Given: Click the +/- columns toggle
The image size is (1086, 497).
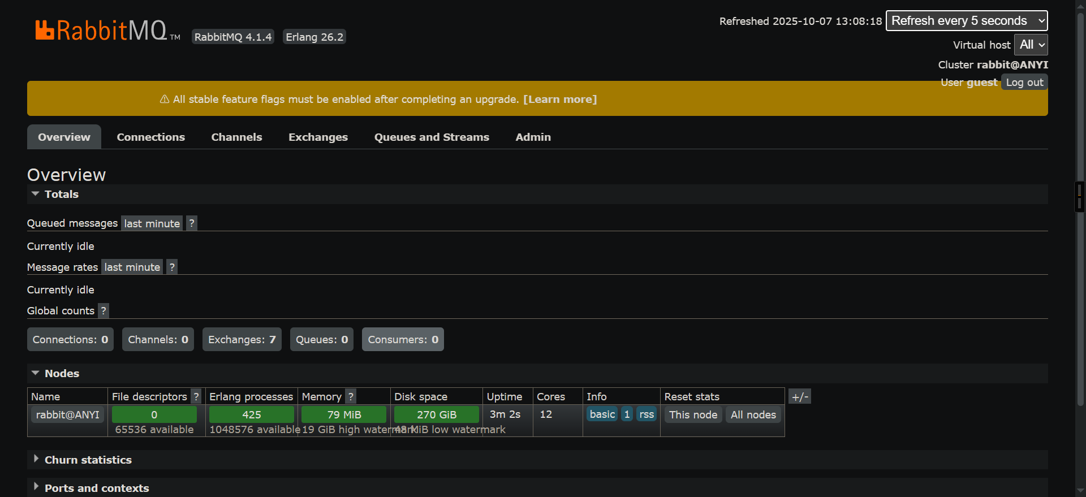Looking at the screenshot, I should (x=800, y=396).
